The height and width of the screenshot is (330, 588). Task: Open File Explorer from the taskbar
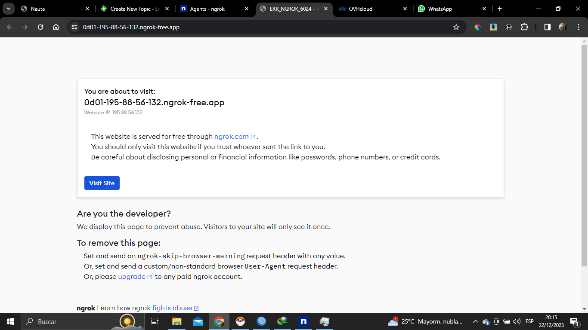(176, 321)
